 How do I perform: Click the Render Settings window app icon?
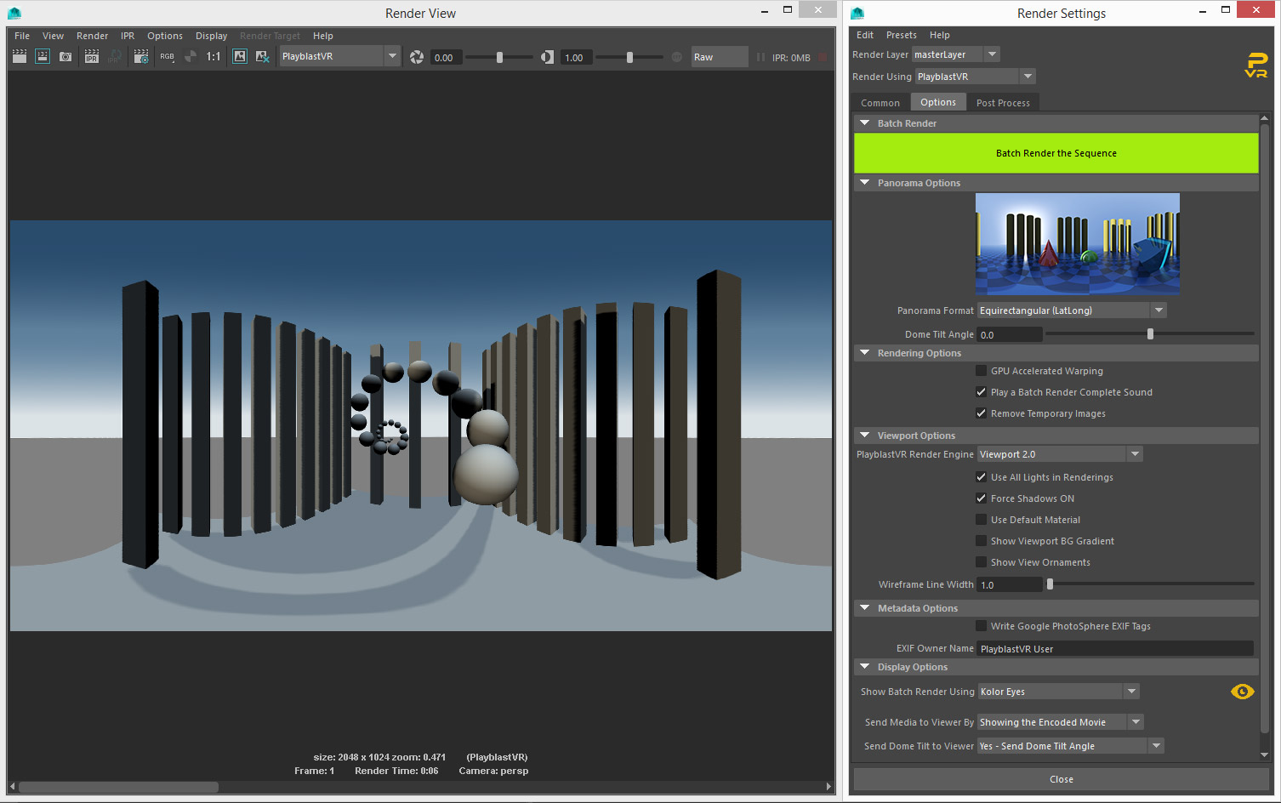857,13
